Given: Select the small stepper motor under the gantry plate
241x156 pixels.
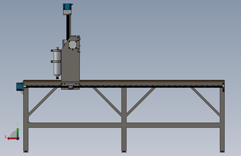Looking at the screenshot, I should click(71, 87).
